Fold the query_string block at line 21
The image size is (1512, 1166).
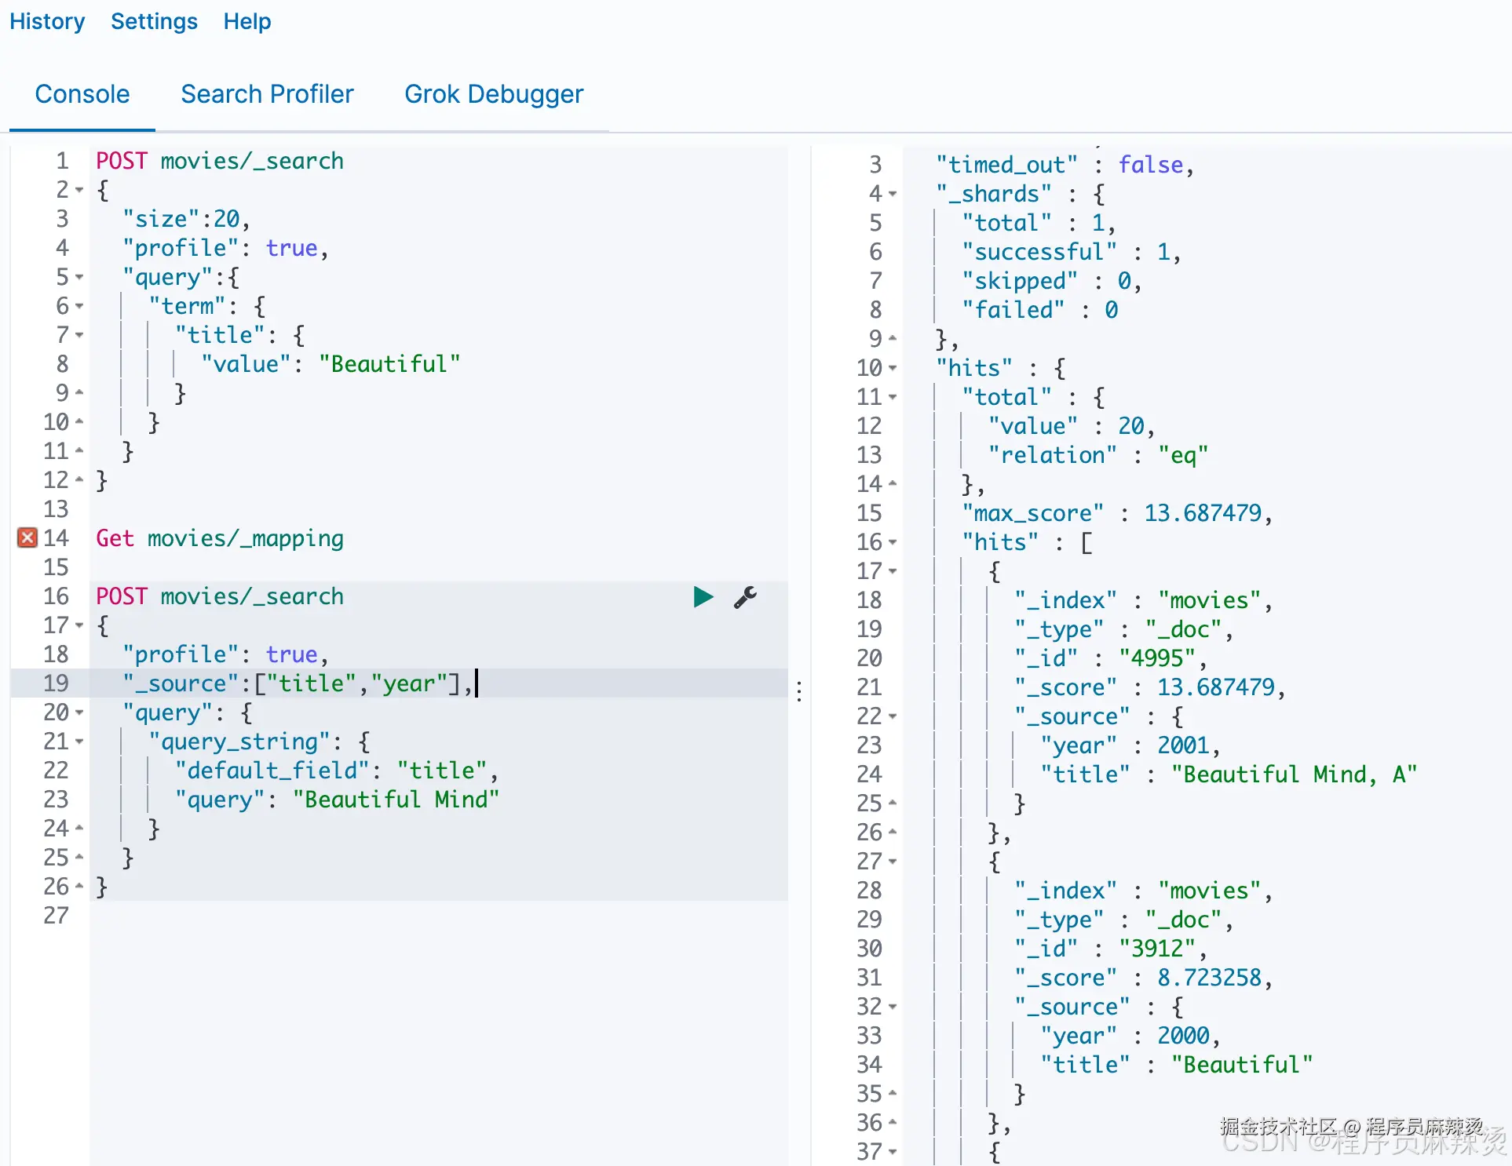(79, 742)
